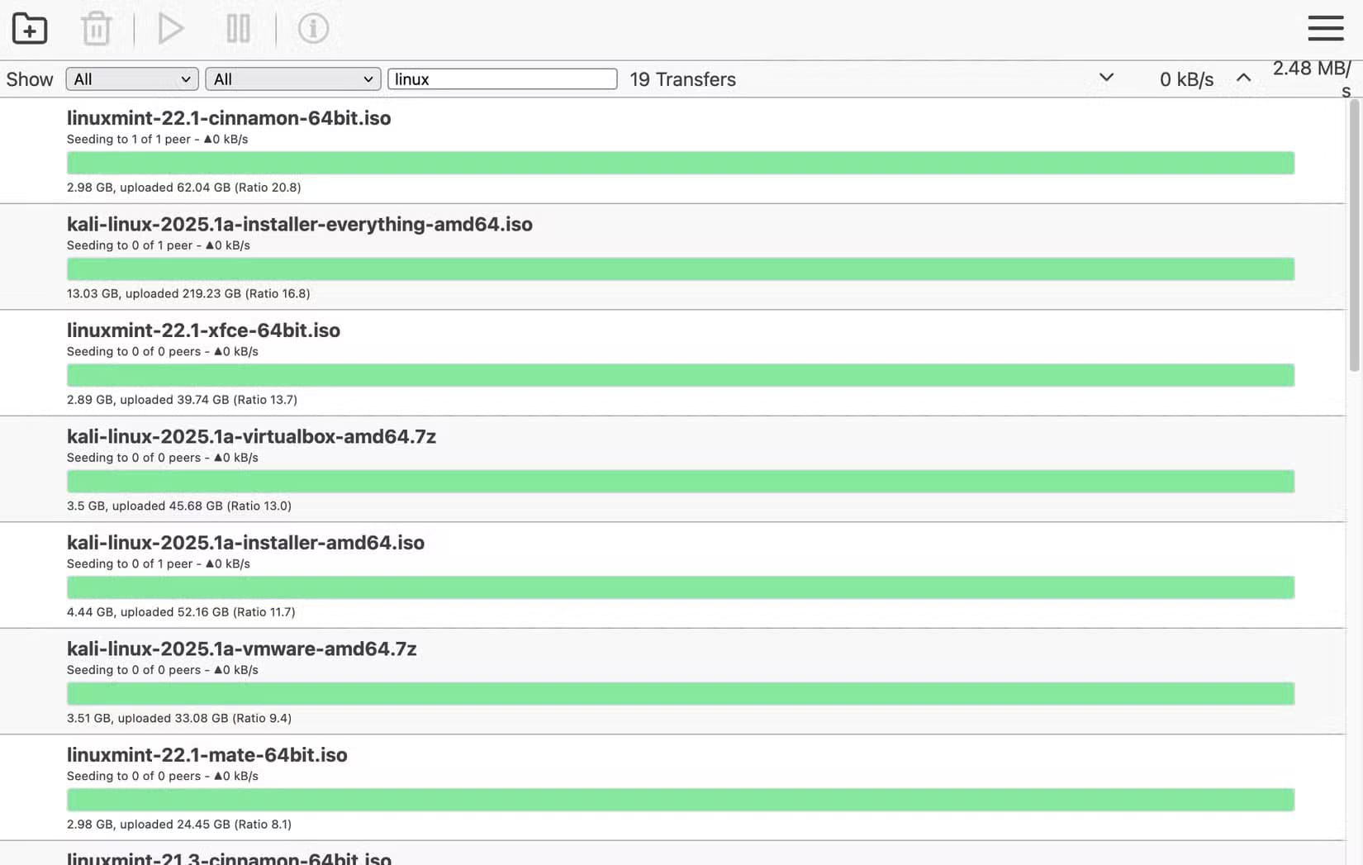Start selected torrents with play icon
1363x865 pixels.
point(170,29)
